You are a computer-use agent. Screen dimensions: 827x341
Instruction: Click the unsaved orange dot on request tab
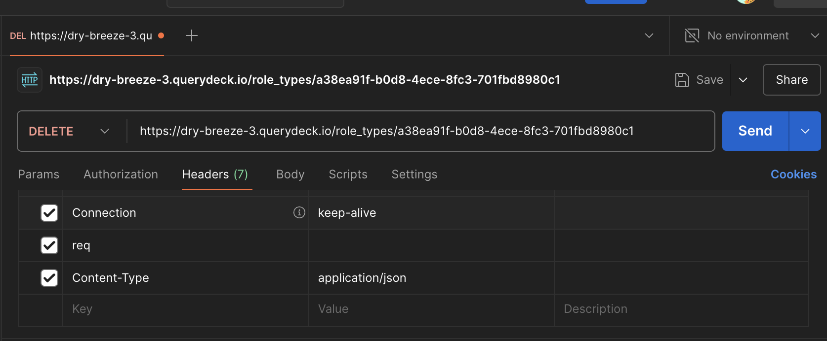(x=161, y=35)
